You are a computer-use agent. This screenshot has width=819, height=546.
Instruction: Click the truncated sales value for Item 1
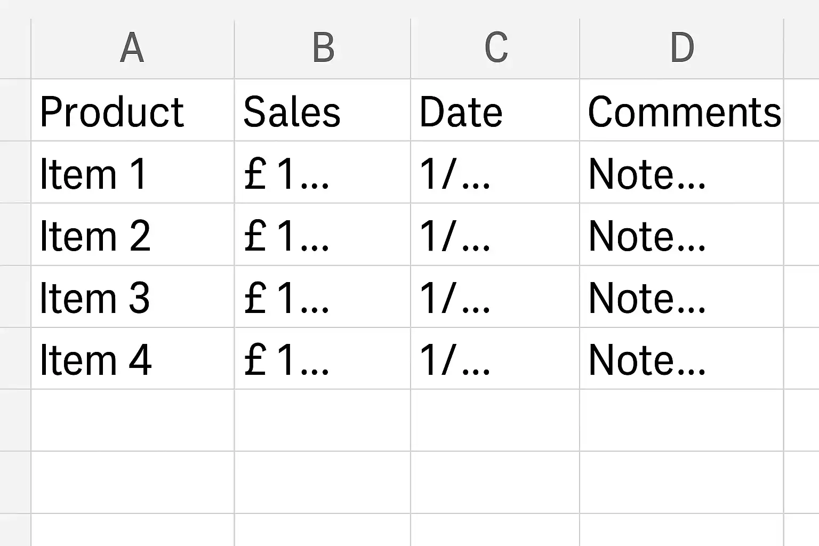tap(322, 173)
